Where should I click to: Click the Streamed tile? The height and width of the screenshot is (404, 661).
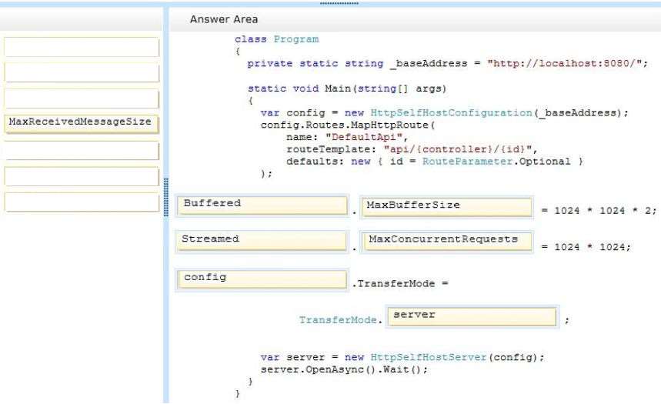click(x=262, y=242)
